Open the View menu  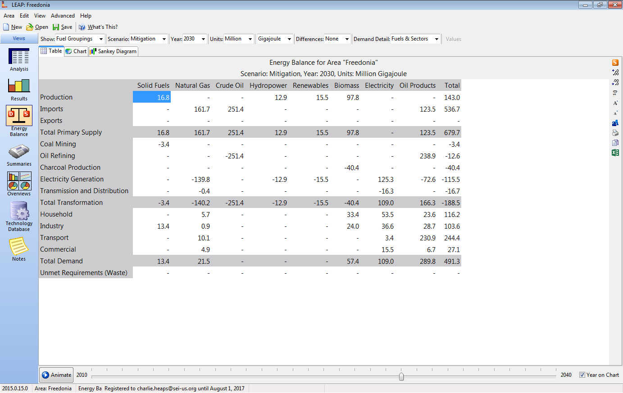pyautogui.click(x=40, y=16)
